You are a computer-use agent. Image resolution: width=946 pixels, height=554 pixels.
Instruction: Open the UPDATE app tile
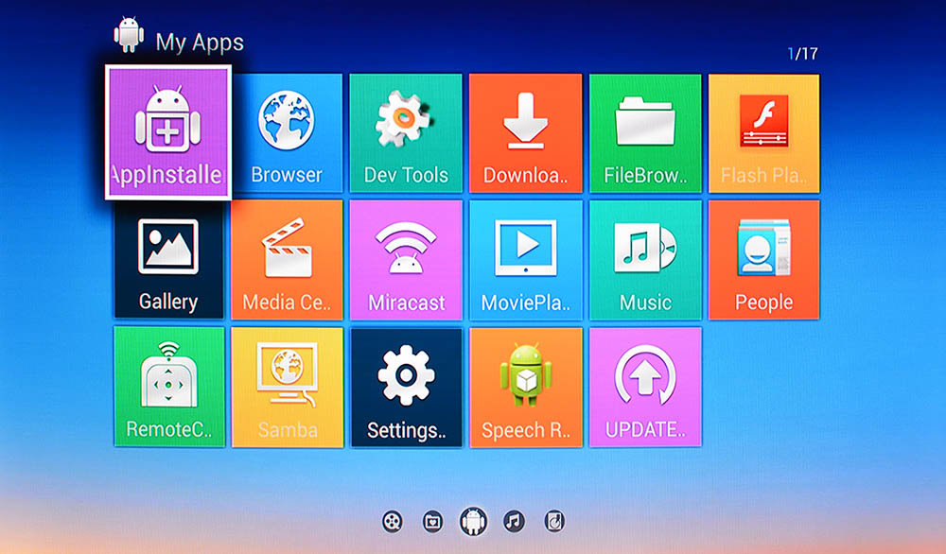coord(645,387)
